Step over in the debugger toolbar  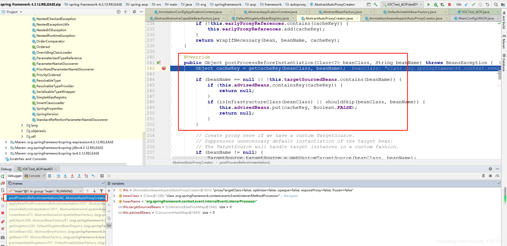click(58, 176)
